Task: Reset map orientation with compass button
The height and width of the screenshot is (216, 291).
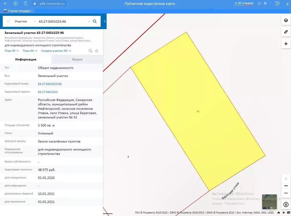Action: coord(286,205)
